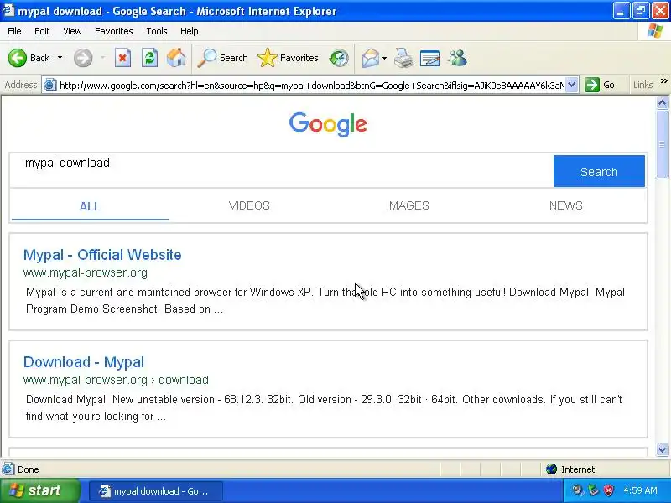Click the green Go arrow button
Image resolution: width=671 pixels, height=503 pixels.
[x=600, y=85]
